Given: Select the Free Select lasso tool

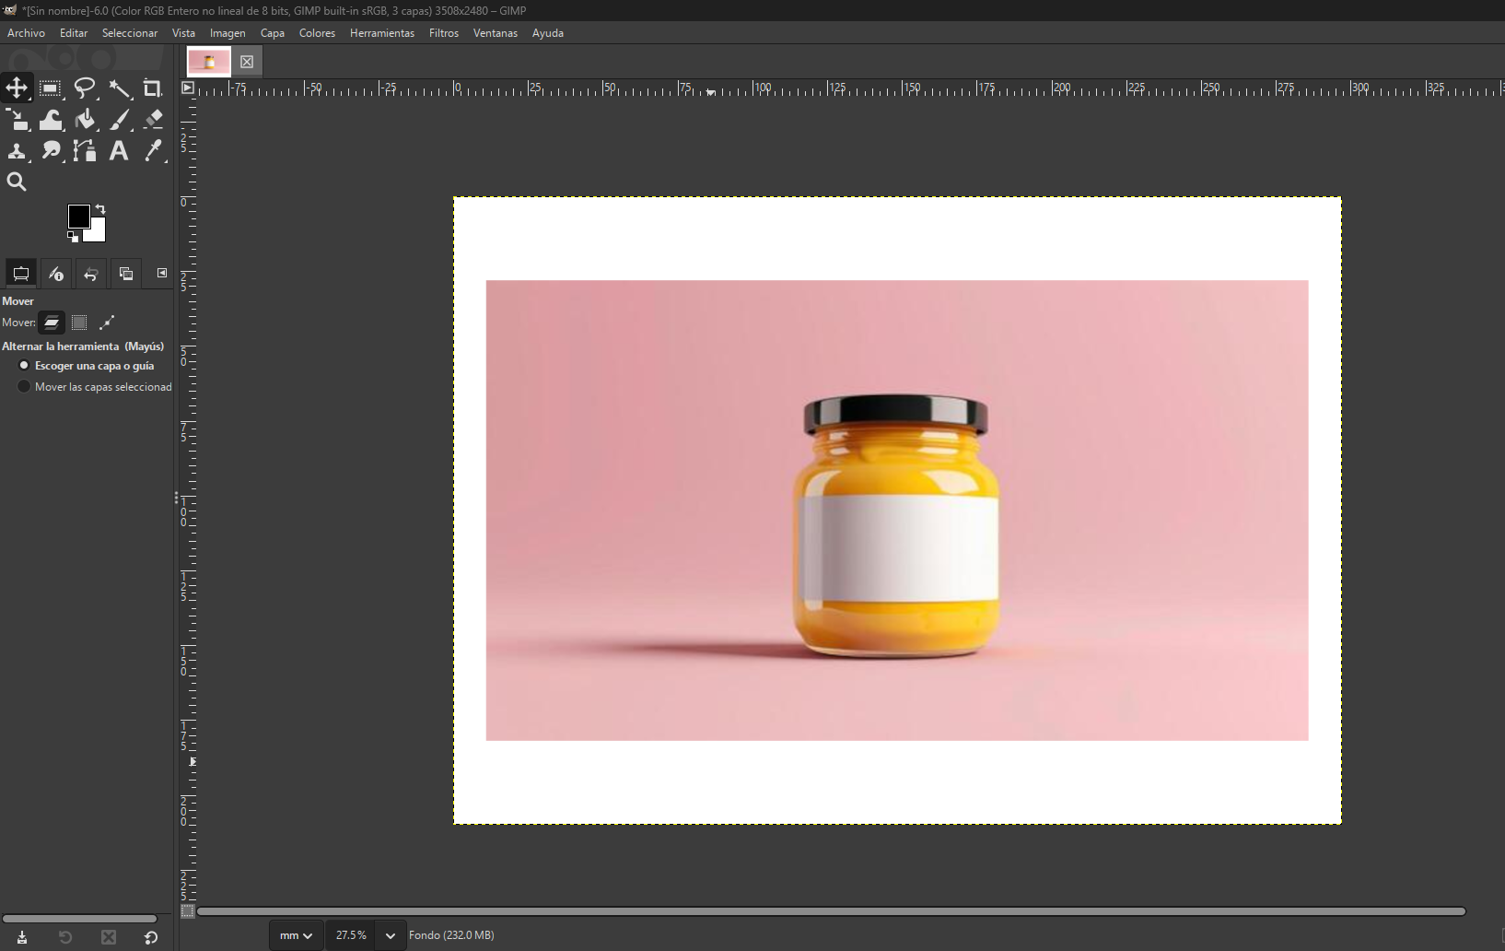Looking at the screenshot, I should click(85, 88).
